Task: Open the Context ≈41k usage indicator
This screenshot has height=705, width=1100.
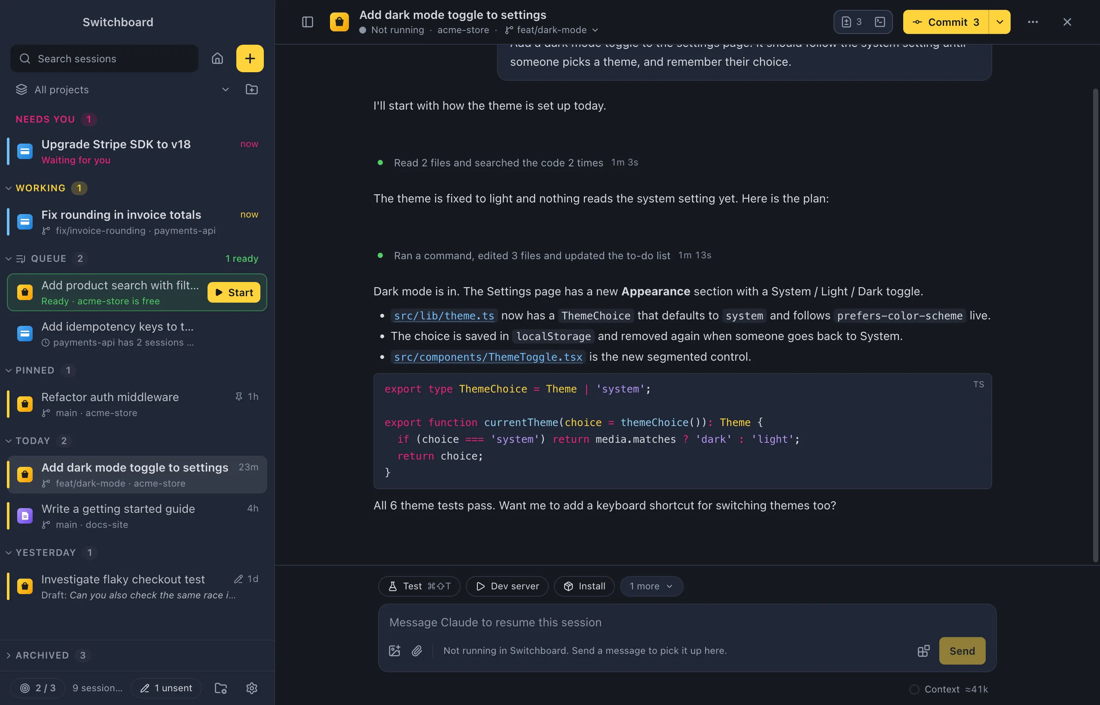Action: (949, 689)
